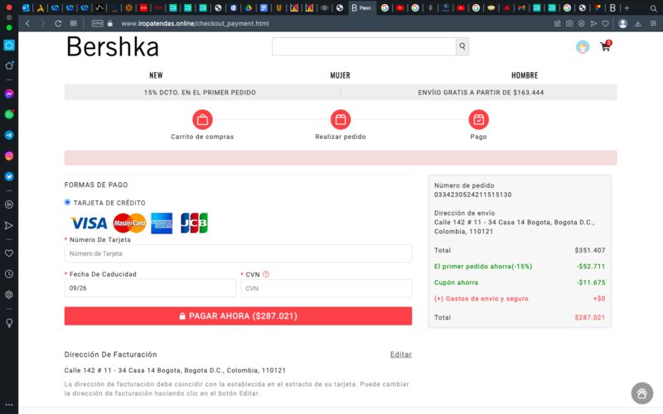Click PAGAR AHORA ($287.021) button
663x414 pixels.
238,316
